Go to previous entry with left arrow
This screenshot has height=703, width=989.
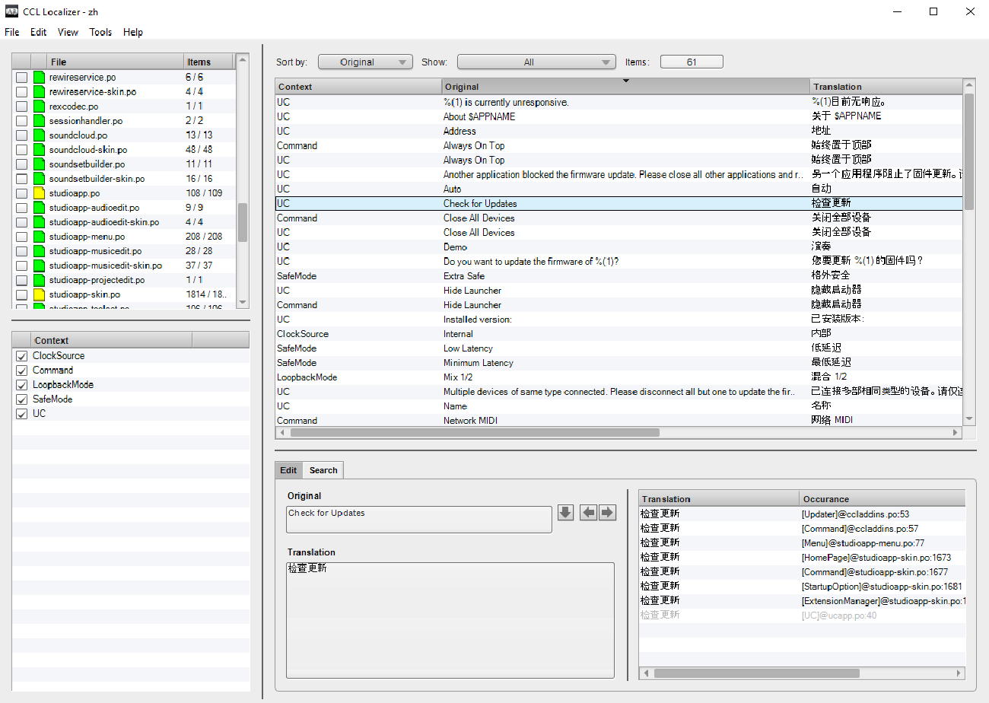tap(588, 513)
